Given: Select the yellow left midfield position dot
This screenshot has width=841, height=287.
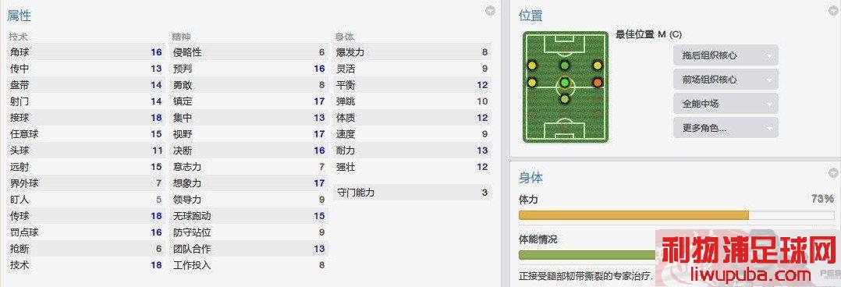Looking at the screenshot, I should 531,83.
